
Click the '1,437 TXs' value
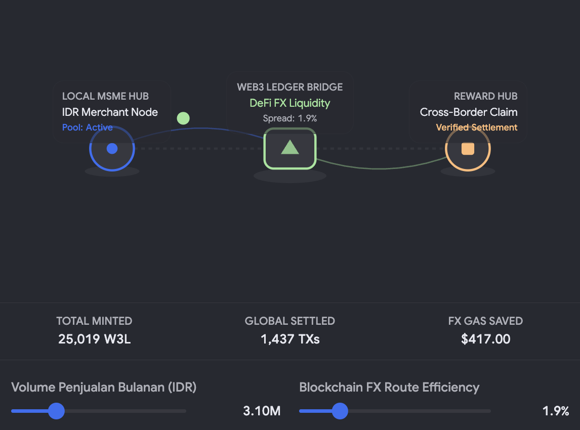[290, 338]
